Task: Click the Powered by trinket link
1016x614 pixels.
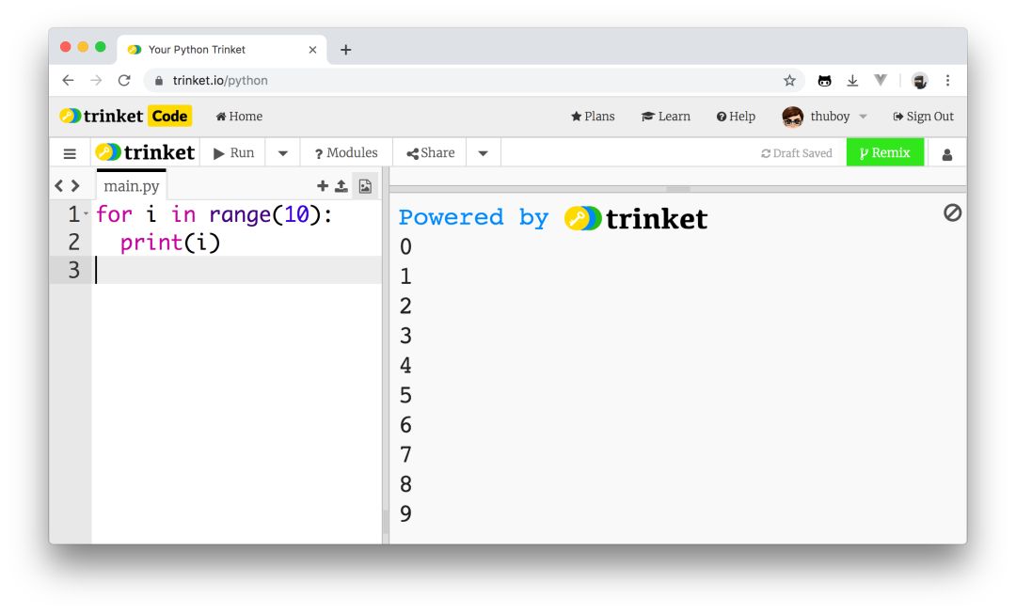Action: pos(553,217)
